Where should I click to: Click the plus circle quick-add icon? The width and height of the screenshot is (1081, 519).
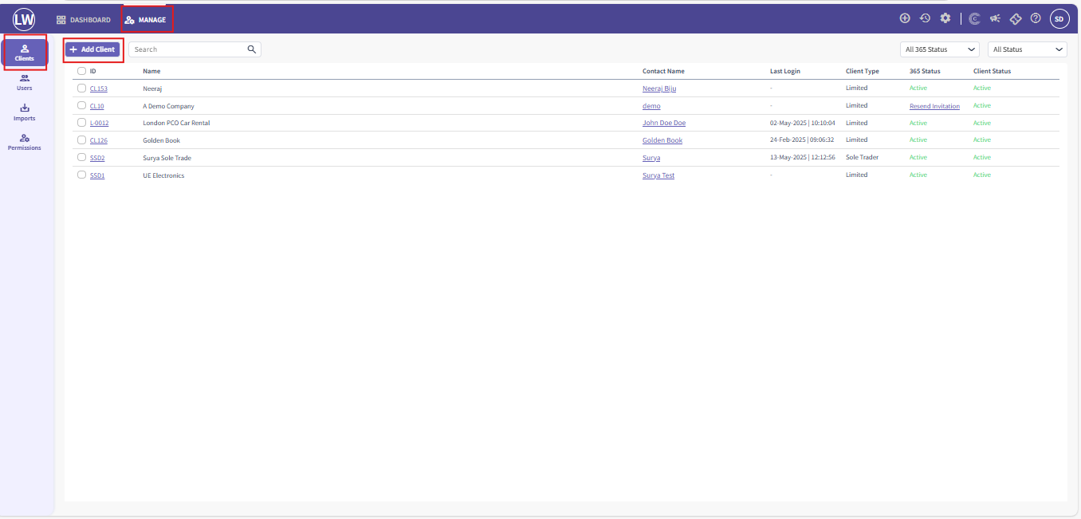tap(905, 18)
